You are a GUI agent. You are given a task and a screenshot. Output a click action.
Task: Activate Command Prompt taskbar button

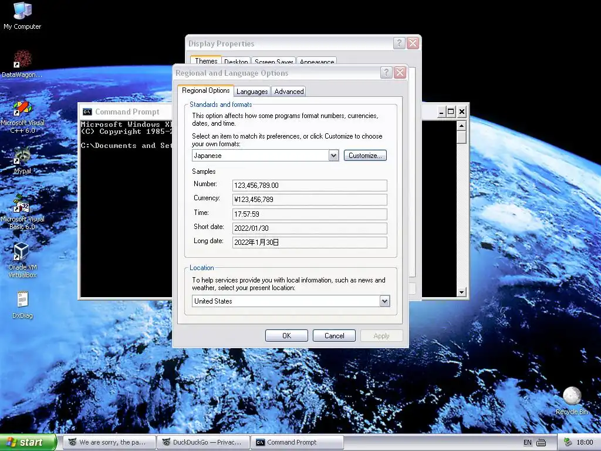pyautogui.click(x=297, y=443)
